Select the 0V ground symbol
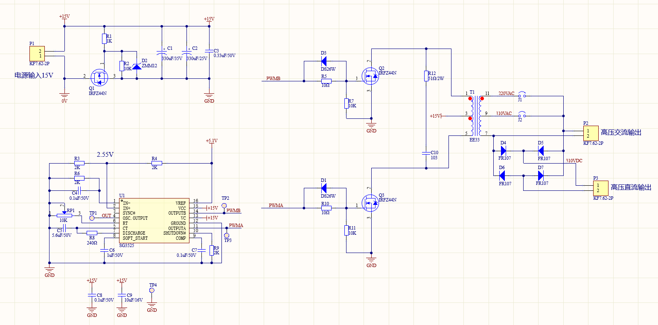The height and width of the screenshot is (325, 658). coord(64,96)
